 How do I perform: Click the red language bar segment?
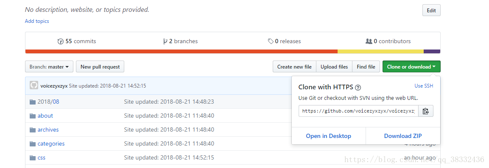(181, 51)
